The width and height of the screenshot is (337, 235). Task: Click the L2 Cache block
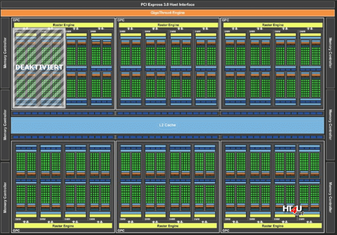[x=167, y=125]
